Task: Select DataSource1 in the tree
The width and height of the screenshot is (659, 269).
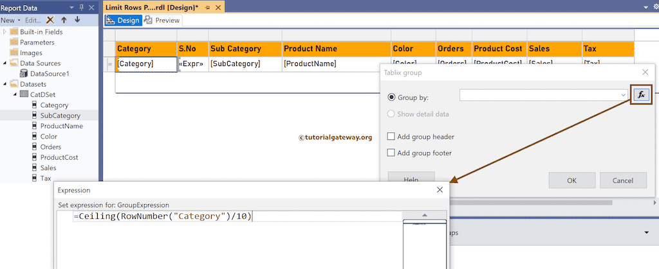Action: (45, 74)
